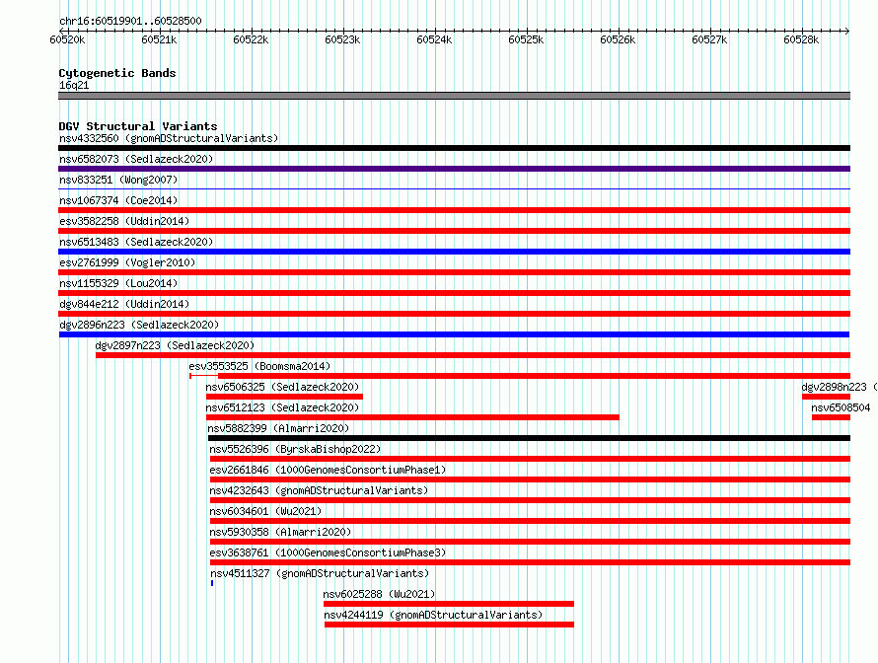Select red bar under nsv4244119

pos(449,625)
